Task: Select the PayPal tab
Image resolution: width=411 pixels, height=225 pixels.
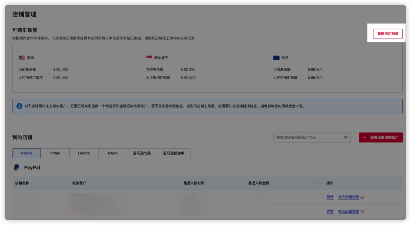Action: tap(26, 153)
